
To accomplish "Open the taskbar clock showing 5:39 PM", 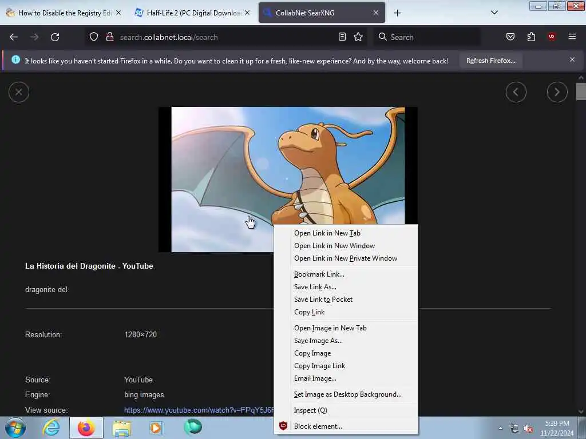I will pyautogui.click(x=557, y=428).
